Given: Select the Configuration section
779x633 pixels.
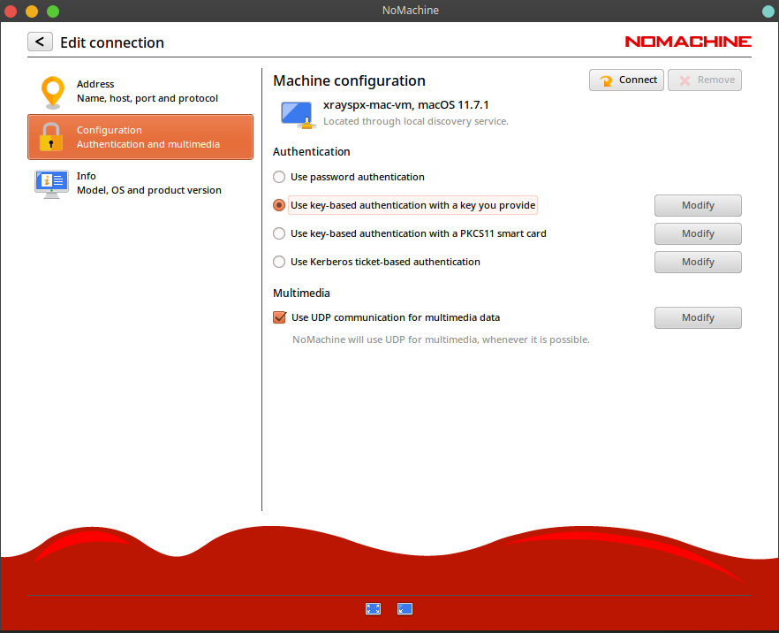Looking at the screenshot, I should (140, 137).
